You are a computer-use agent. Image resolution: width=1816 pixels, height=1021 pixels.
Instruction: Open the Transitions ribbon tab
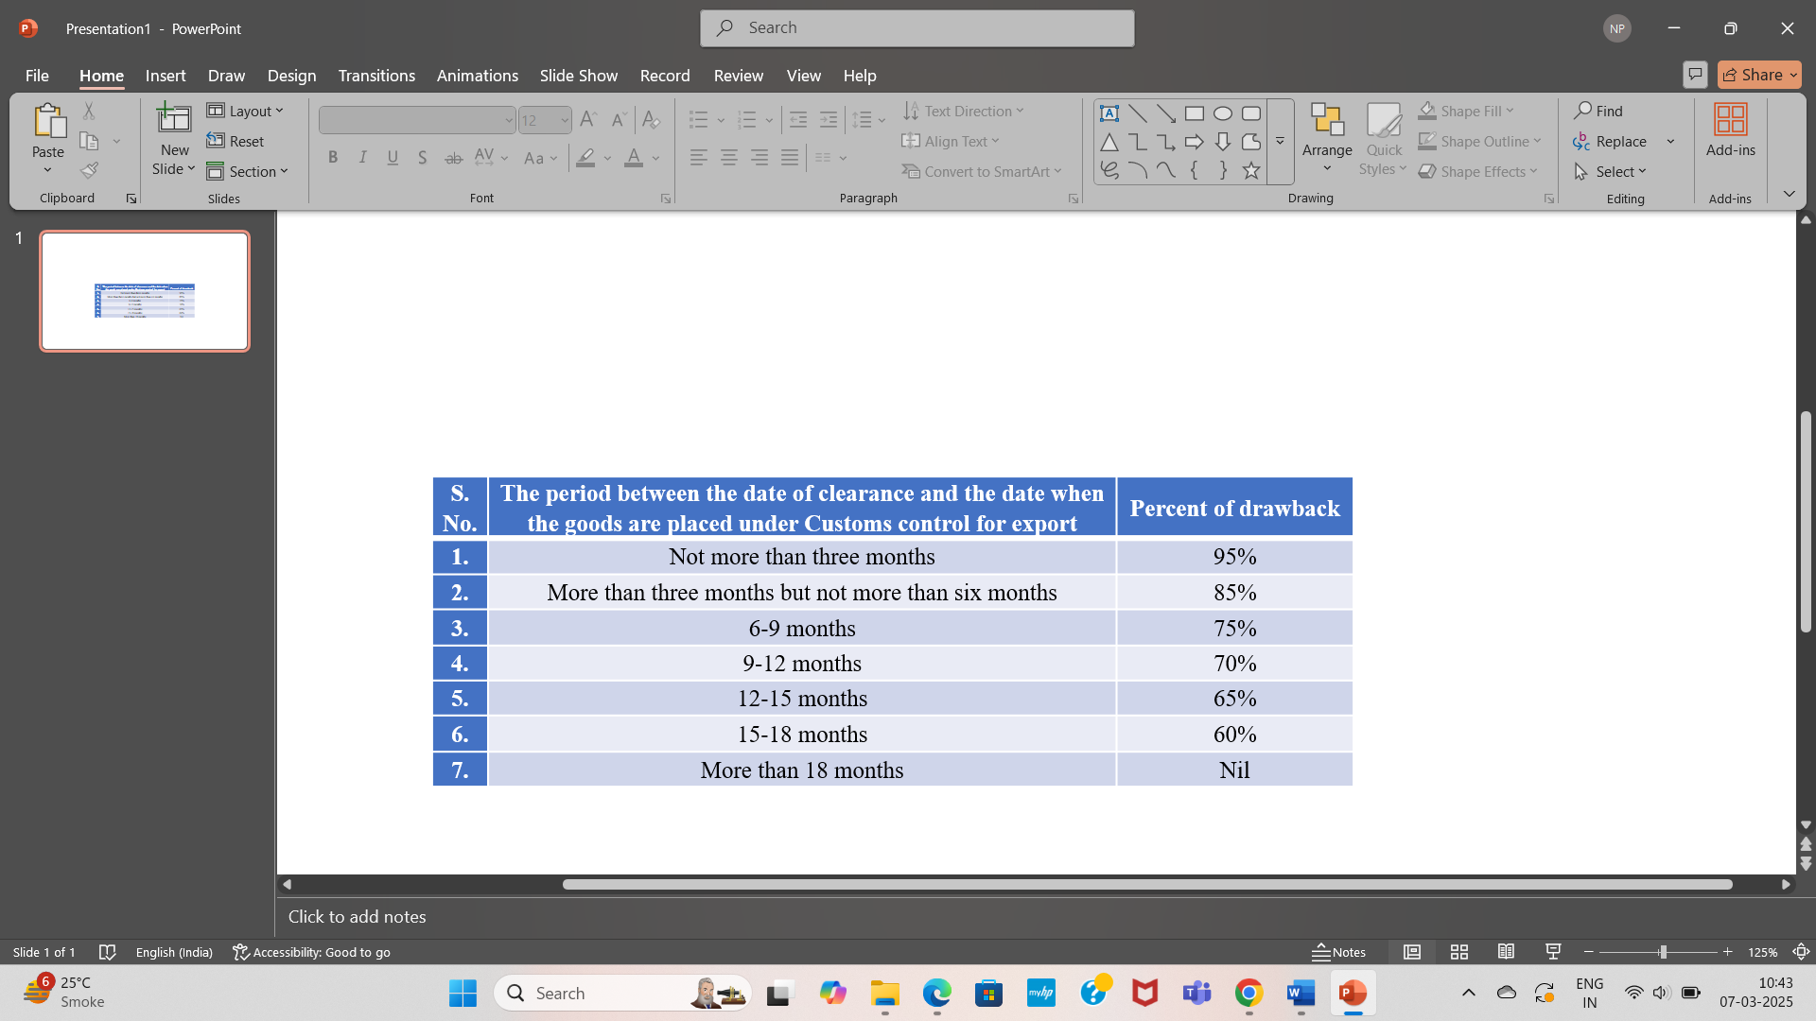click(376, 76)
